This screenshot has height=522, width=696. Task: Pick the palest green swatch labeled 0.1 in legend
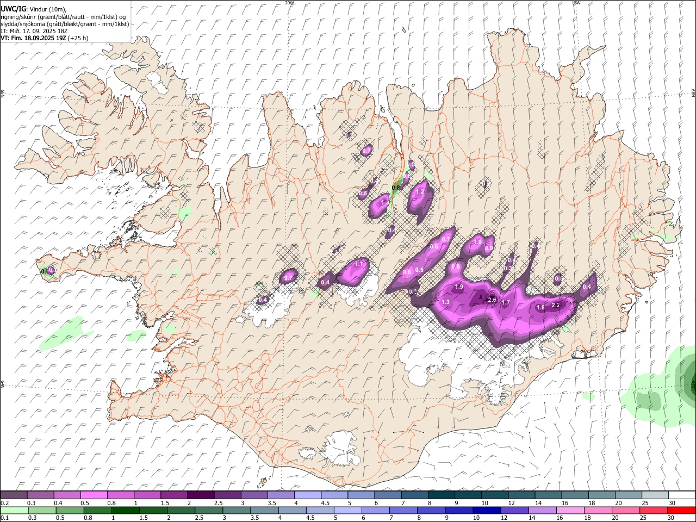coord(14,510)
